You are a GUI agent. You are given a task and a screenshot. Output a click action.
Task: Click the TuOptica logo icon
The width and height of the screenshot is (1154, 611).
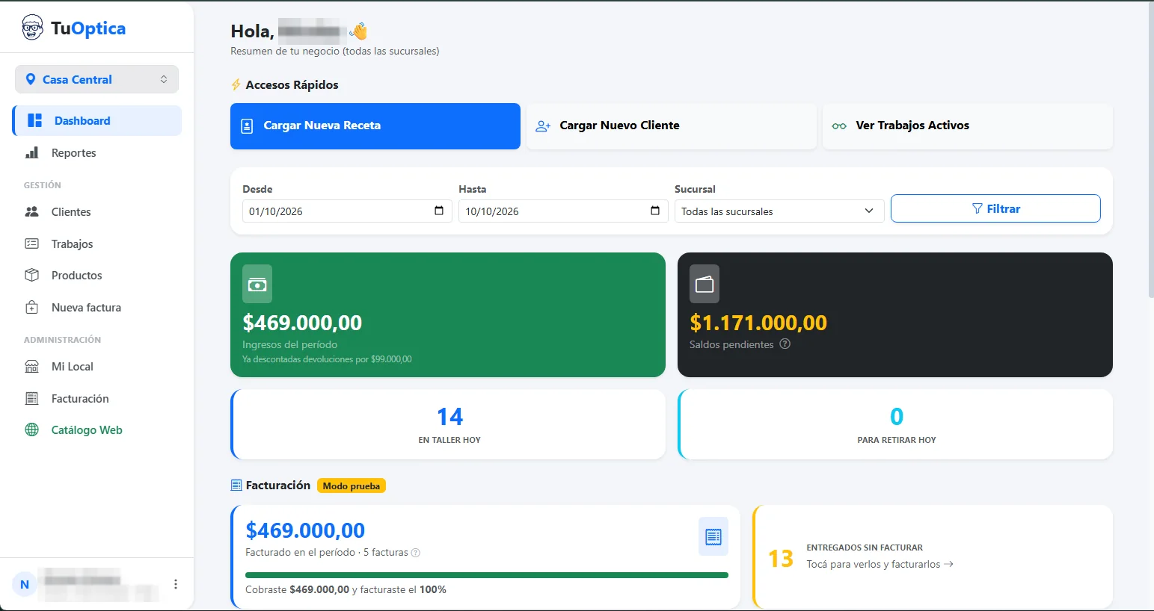click(32, 28)
